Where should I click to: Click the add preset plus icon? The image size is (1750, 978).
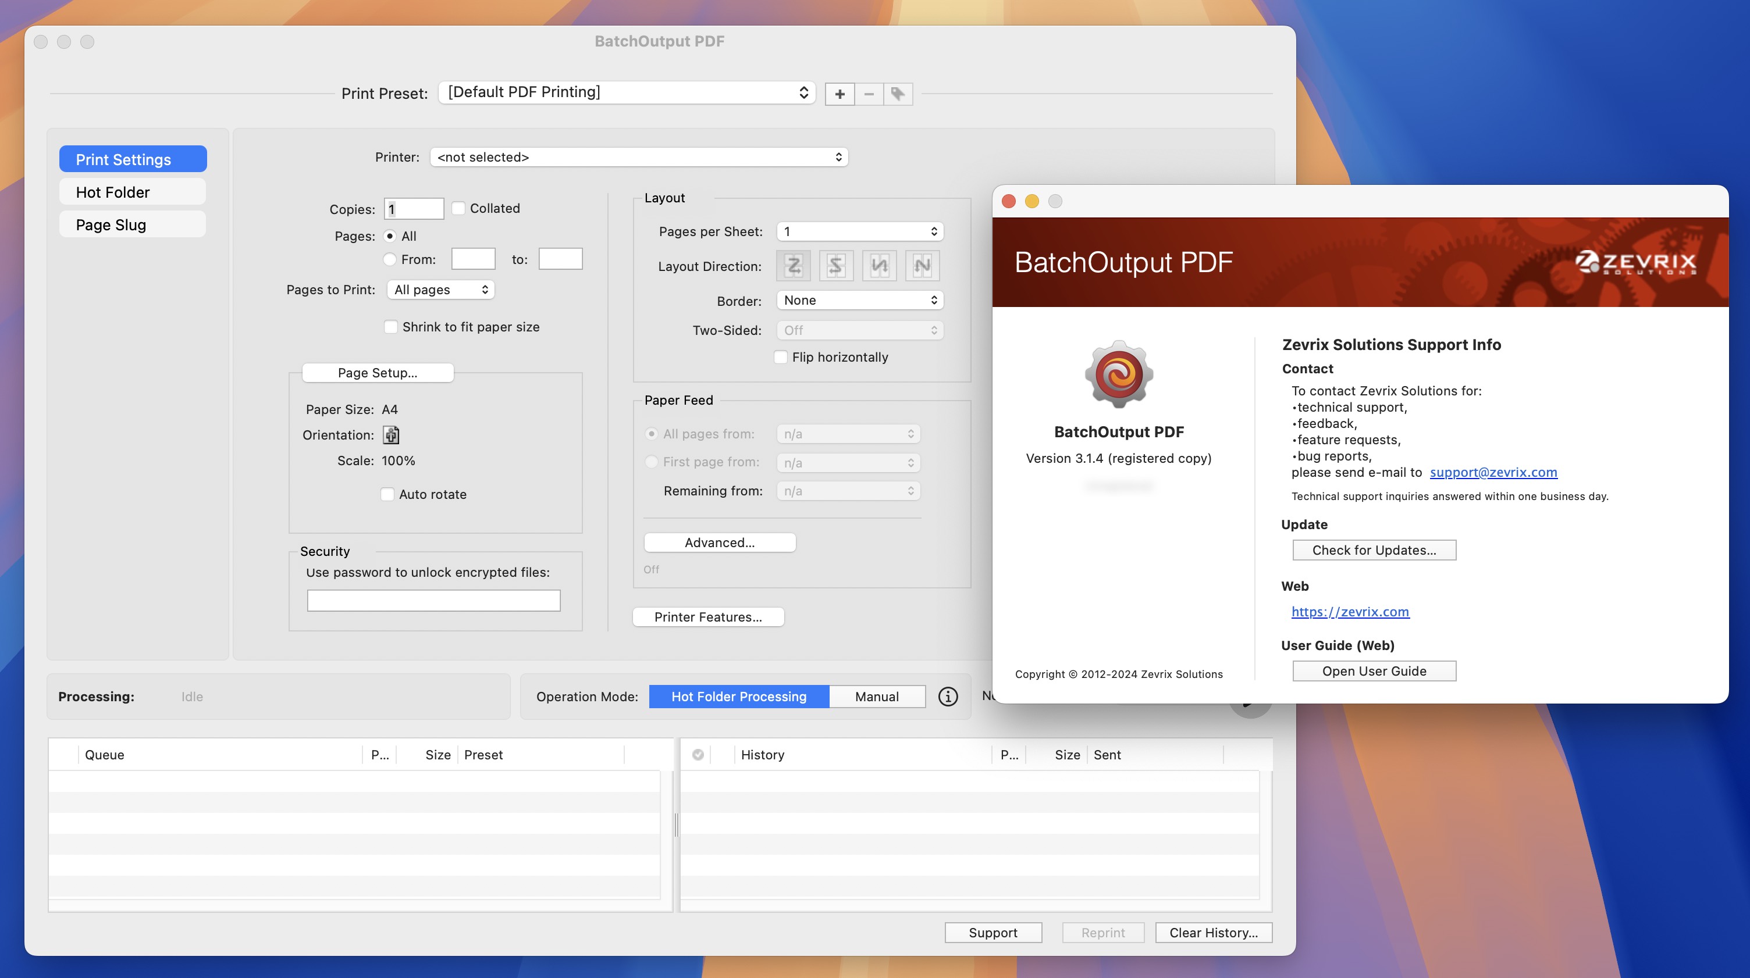point(839,92)
